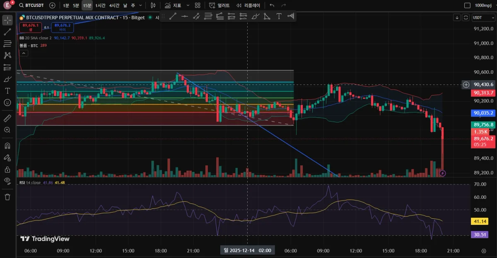Hide all drawings with eye icon
The width and height of the screenshot is (497, 258).
[x=7, y=181]
